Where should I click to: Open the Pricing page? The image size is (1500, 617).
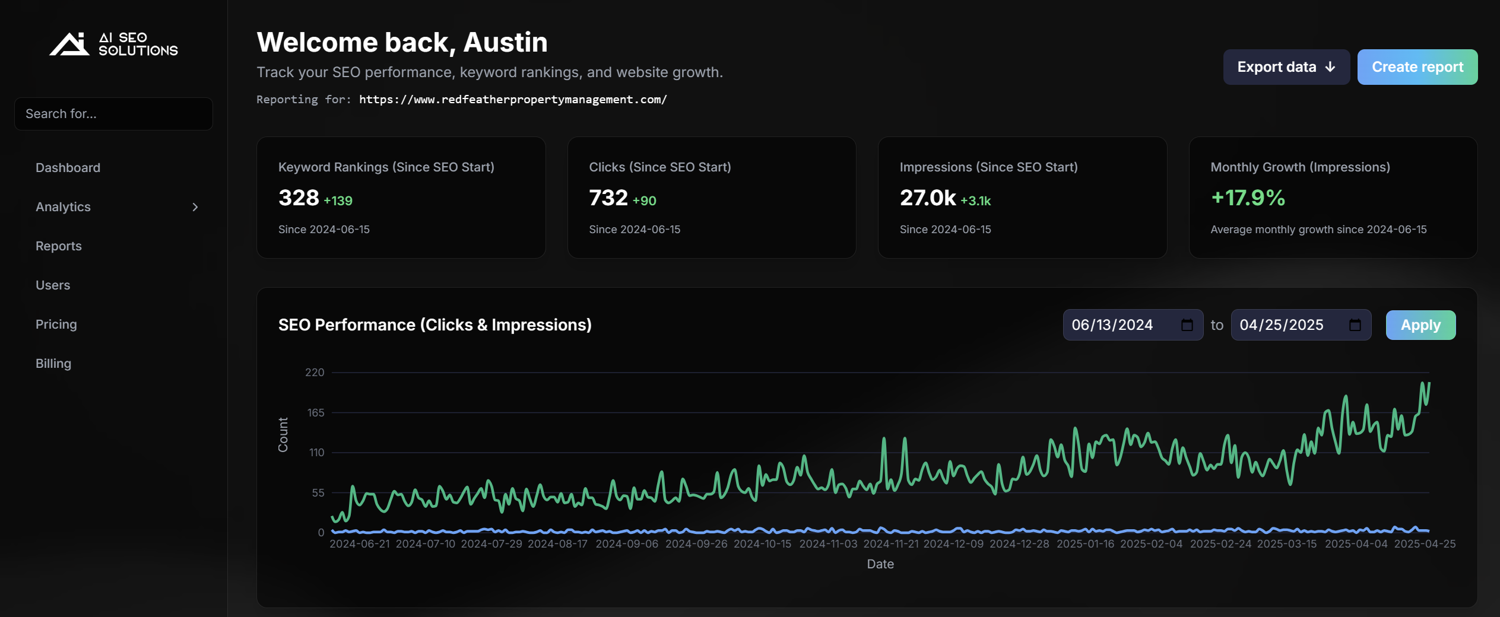pyautogui.click(x=56, y=324)
